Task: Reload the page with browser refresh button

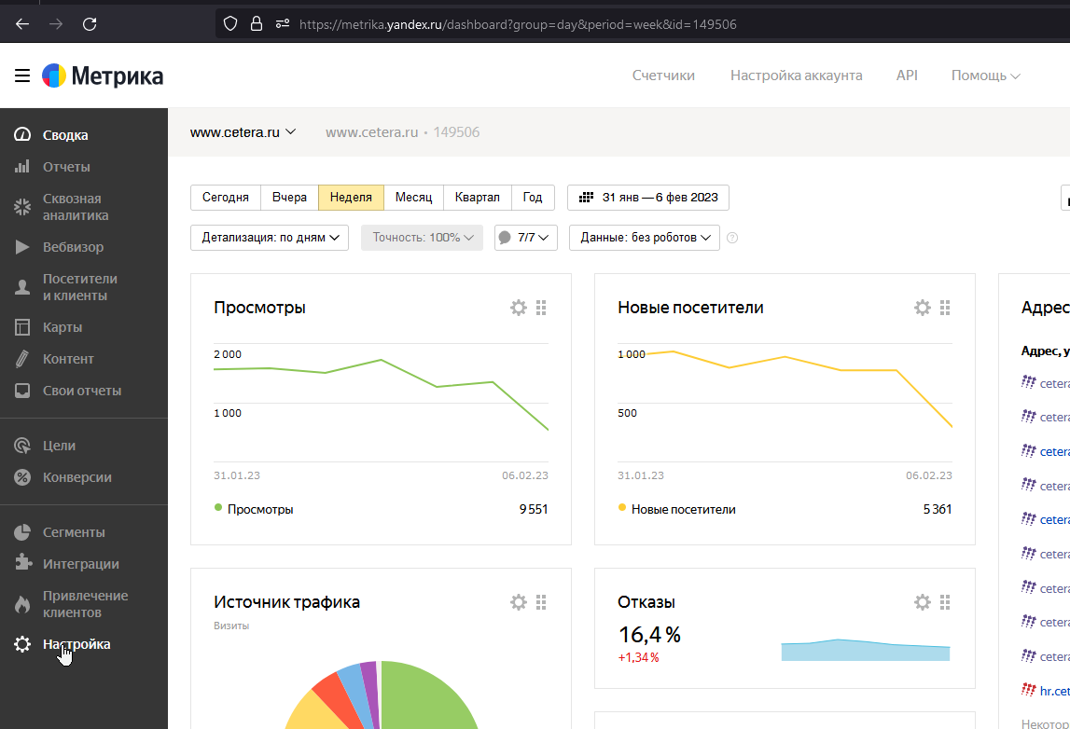Action: (x=90, y=24)
